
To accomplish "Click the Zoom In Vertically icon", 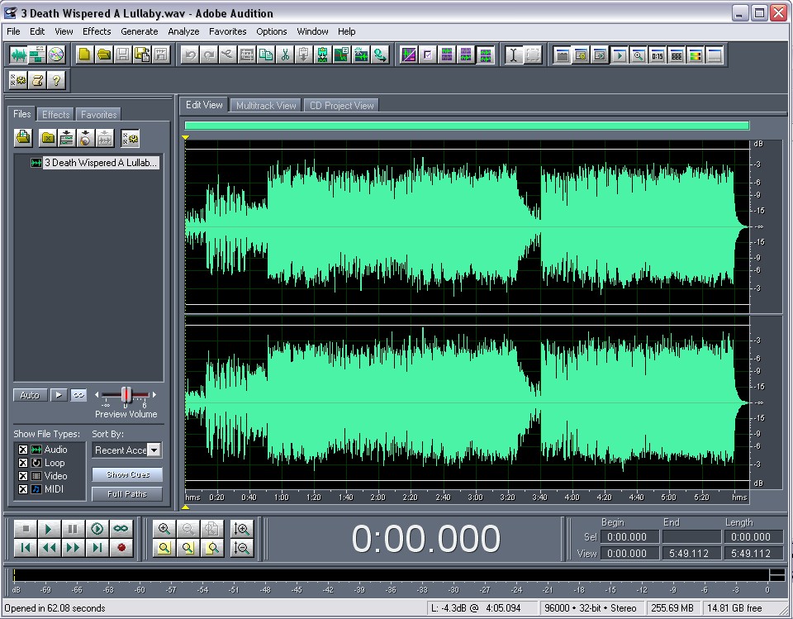I will tap(242, 529).
